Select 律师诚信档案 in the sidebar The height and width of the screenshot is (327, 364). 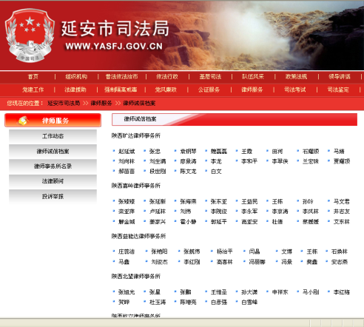click(x=53, y=151)
